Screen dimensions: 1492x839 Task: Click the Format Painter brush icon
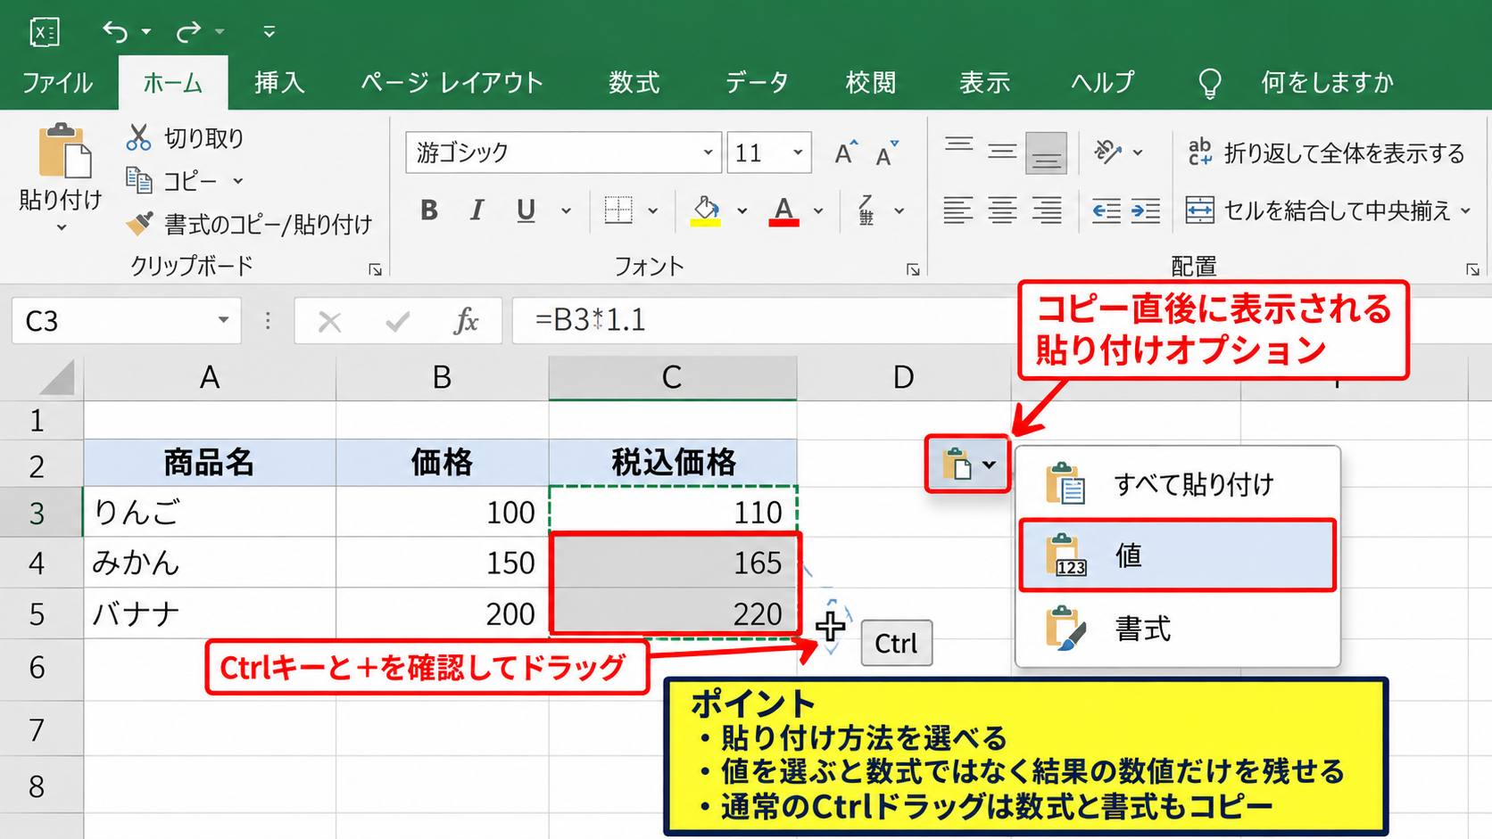(x=138, y=223)
